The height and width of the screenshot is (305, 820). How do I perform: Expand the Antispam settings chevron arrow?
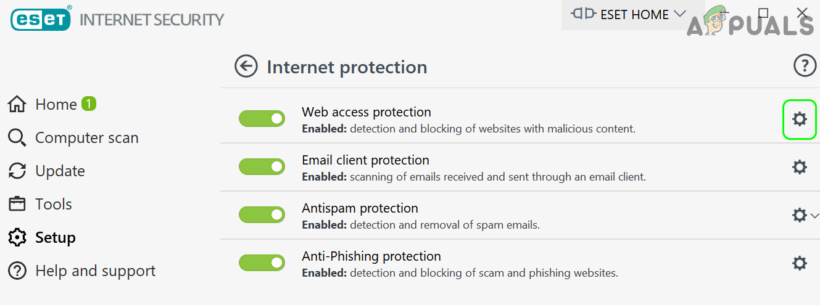click(x=814, y=216)
